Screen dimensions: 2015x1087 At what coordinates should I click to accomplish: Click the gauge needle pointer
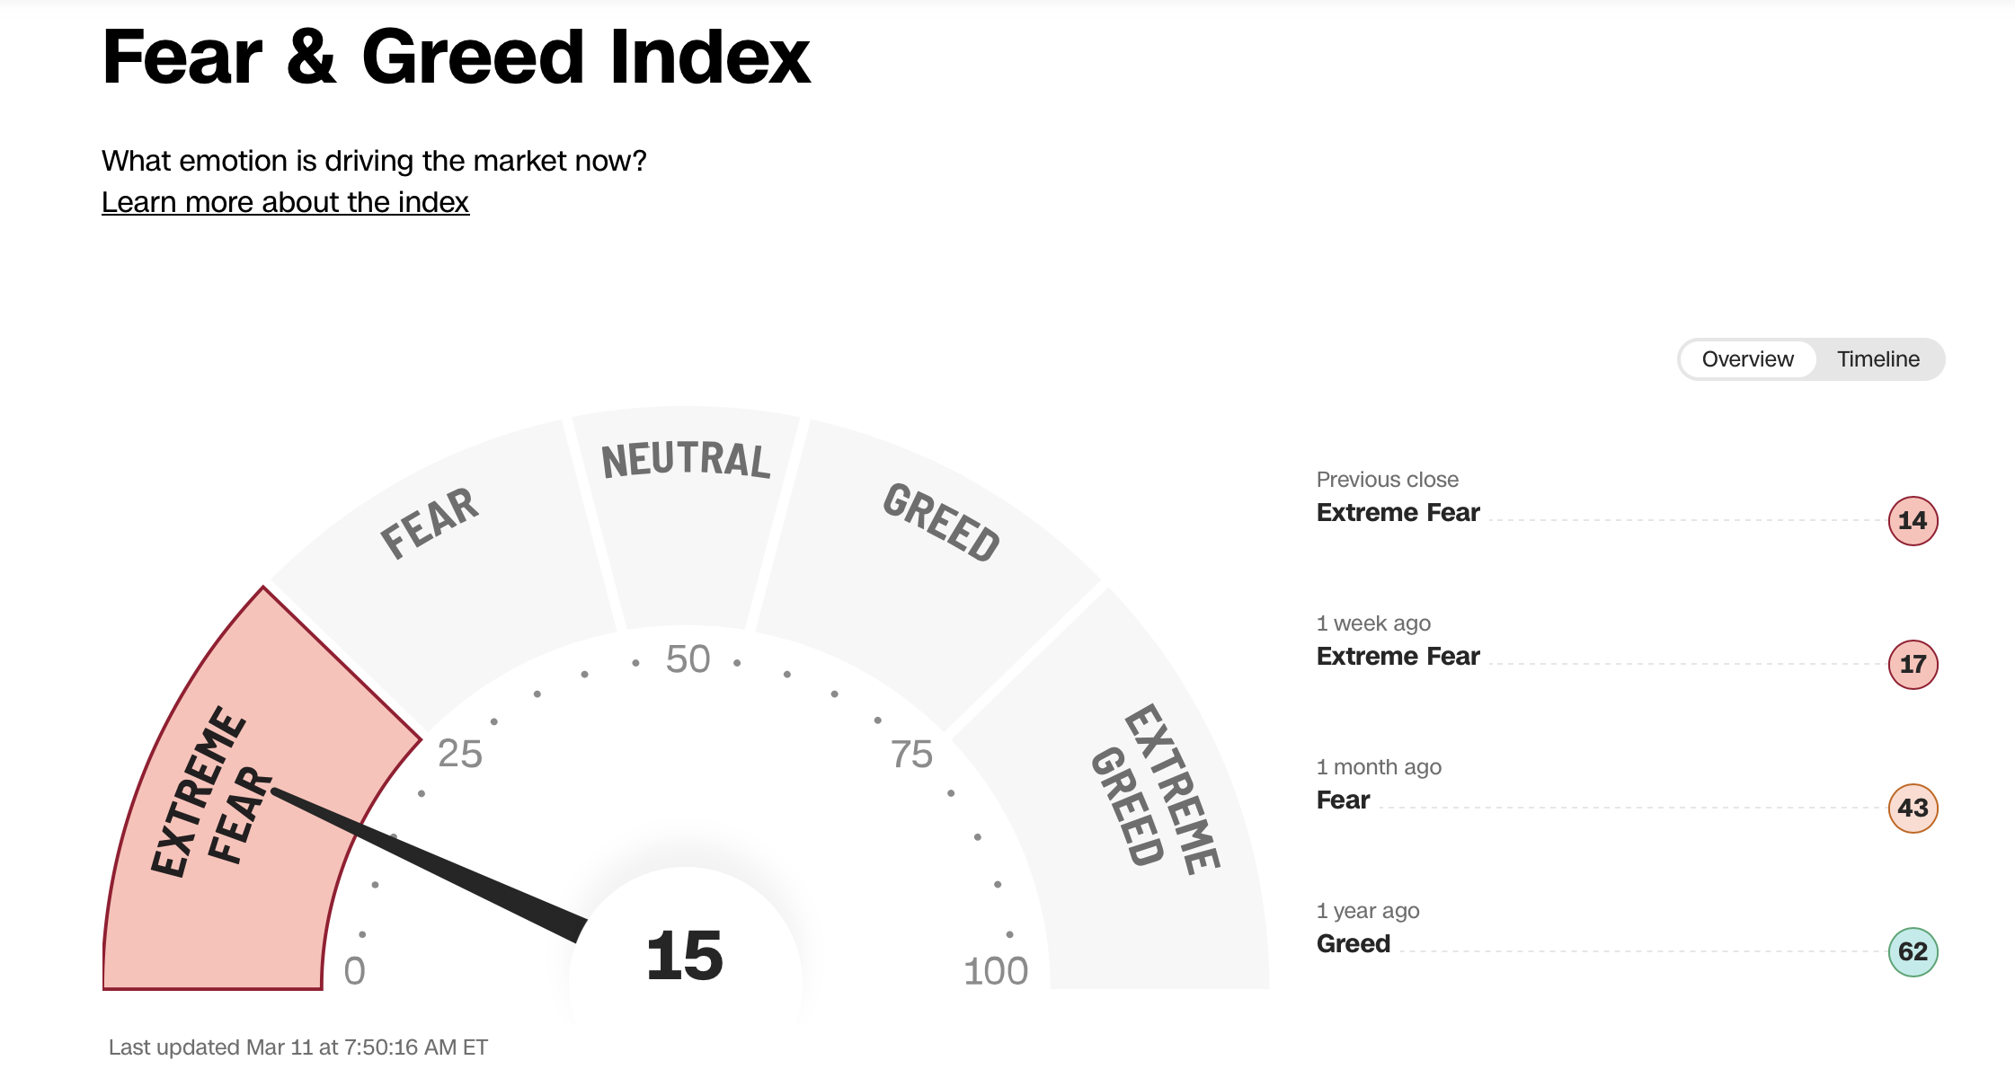(431, 864)
